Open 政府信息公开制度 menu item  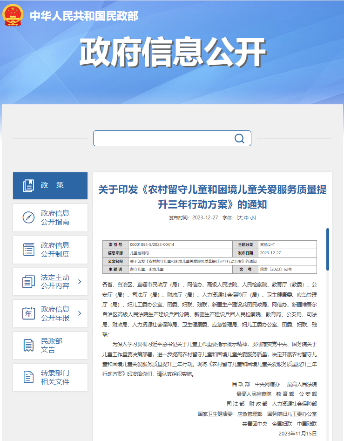pos(50,250)
